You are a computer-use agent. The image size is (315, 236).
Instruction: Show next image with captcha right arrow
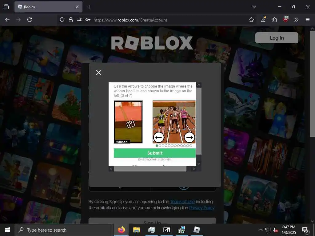point(189,137)
